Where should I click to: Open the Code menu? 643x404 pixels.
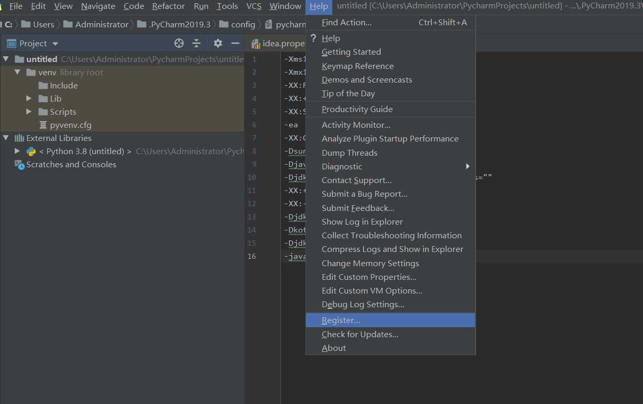tap(134, 6)
